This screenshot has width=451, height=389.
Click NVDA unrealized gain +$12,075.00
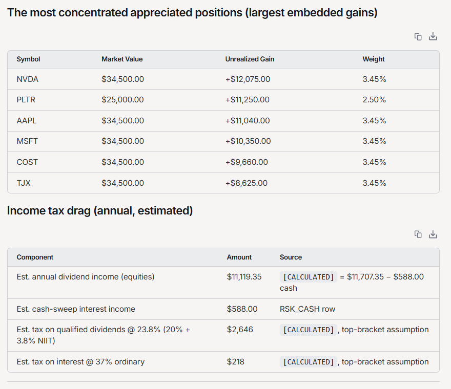[248, 79]
